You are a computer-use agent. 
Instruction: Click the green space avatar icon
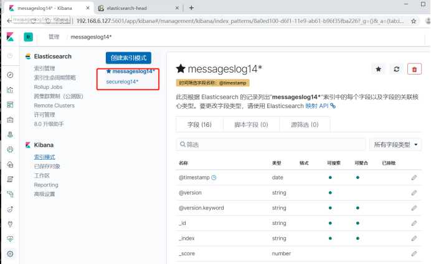(x=28, y=37)
